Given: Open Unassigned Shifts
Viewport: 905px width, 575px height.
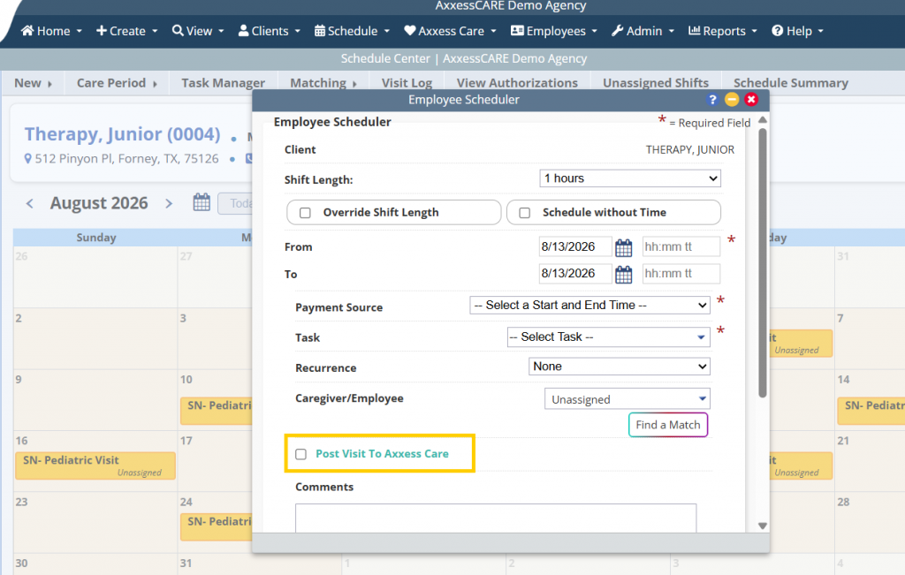Looking at the screenshot, I should pos(656,83).
